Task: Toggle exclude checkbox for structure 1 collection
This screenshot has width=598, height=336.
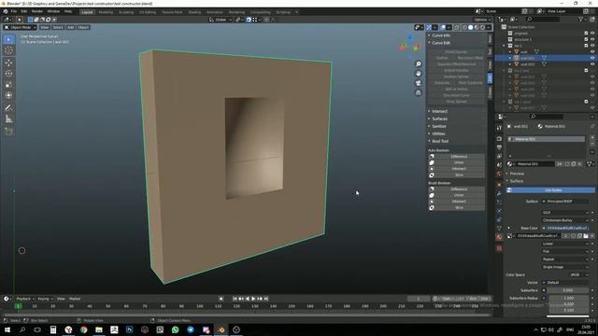Action: [586, 39]
